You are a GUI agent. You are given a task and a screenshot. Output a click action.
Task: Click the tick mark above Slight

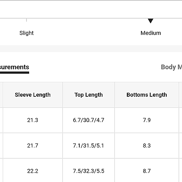pyautogui.click(x=26, y=20)
